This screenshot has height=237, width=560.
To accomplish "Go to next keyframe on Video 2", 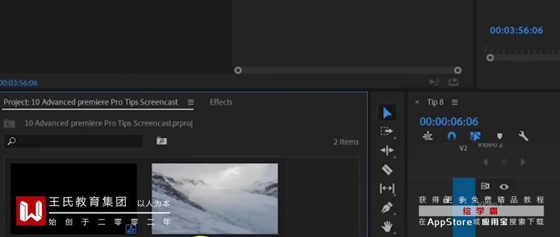I will coord(523,162).
